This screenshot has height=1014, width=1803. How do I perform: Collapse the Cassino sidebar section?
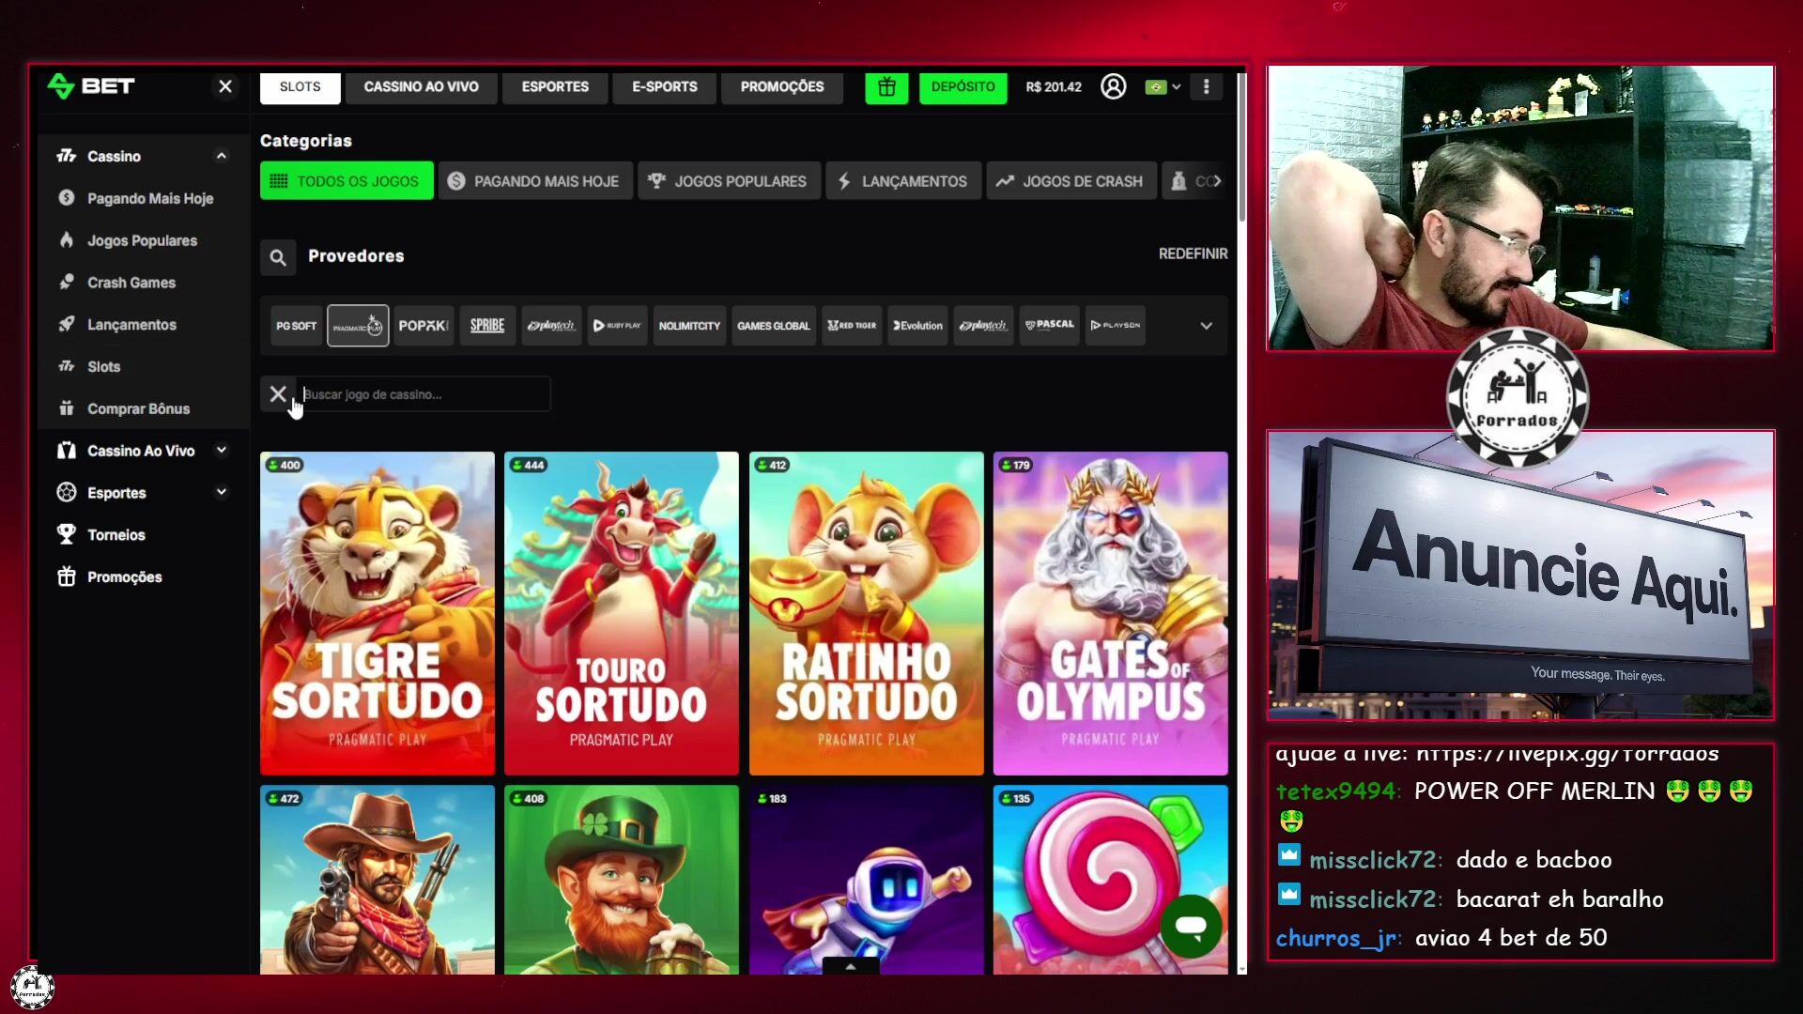pyautogui.click(x=222, y=156)
